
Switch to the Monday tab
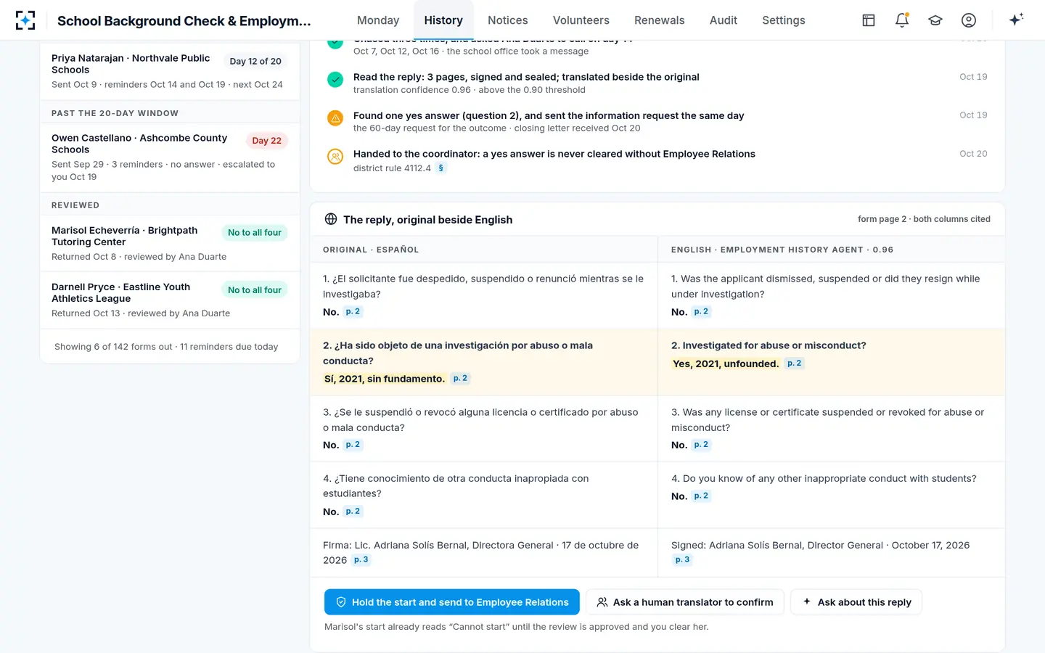[x=378, y=20]
